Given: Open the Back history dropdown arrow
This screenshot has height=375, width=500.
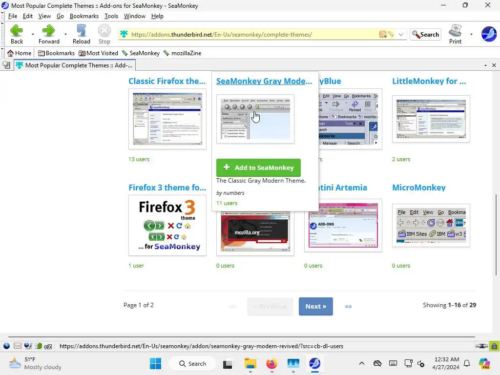Looking at the screenshot, I should click(33, 34).
